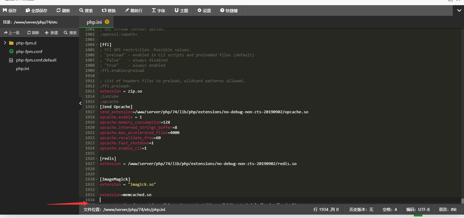This screenshot has width=464, height=218.
Task: Click the 目录 path header in sidebar
Action: click(x=30, y=22)
